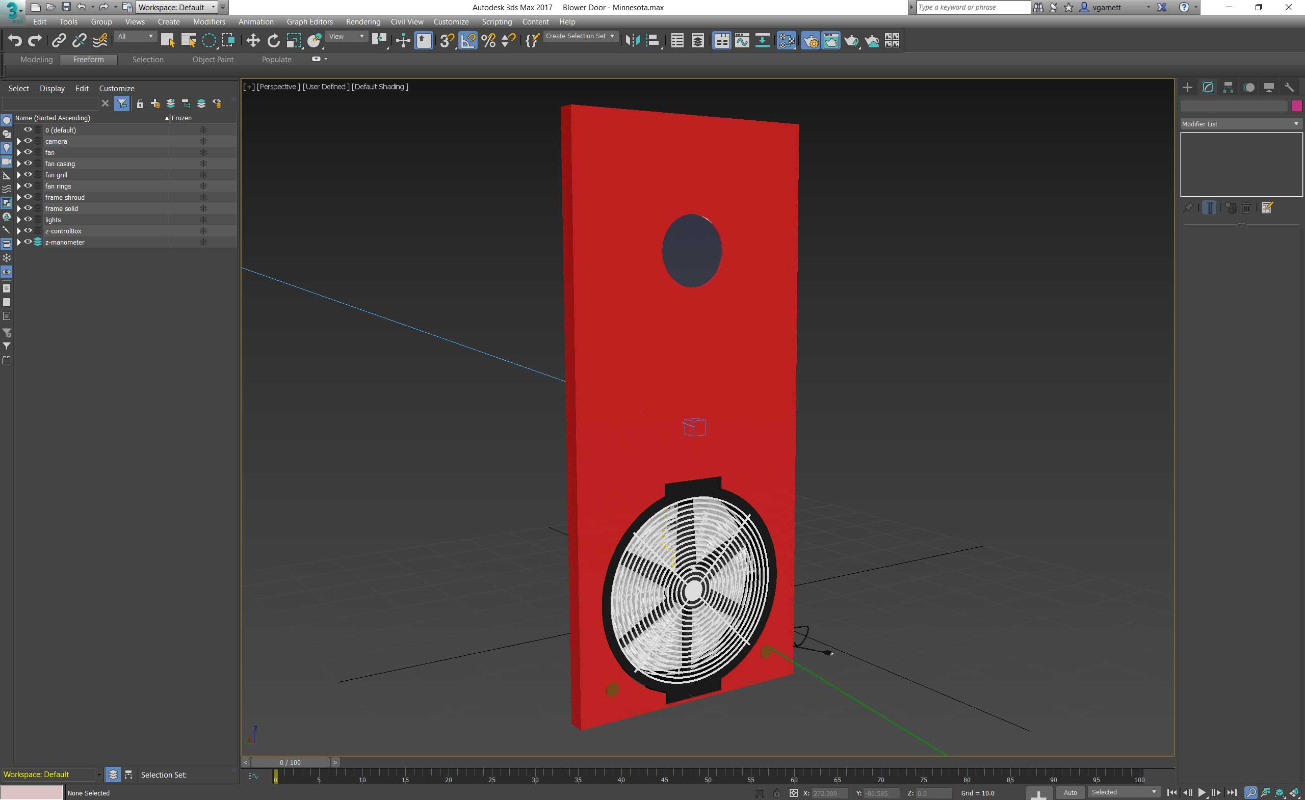
Task: Toggle visibility of fan layer
Action: click(x=27, y=152)
